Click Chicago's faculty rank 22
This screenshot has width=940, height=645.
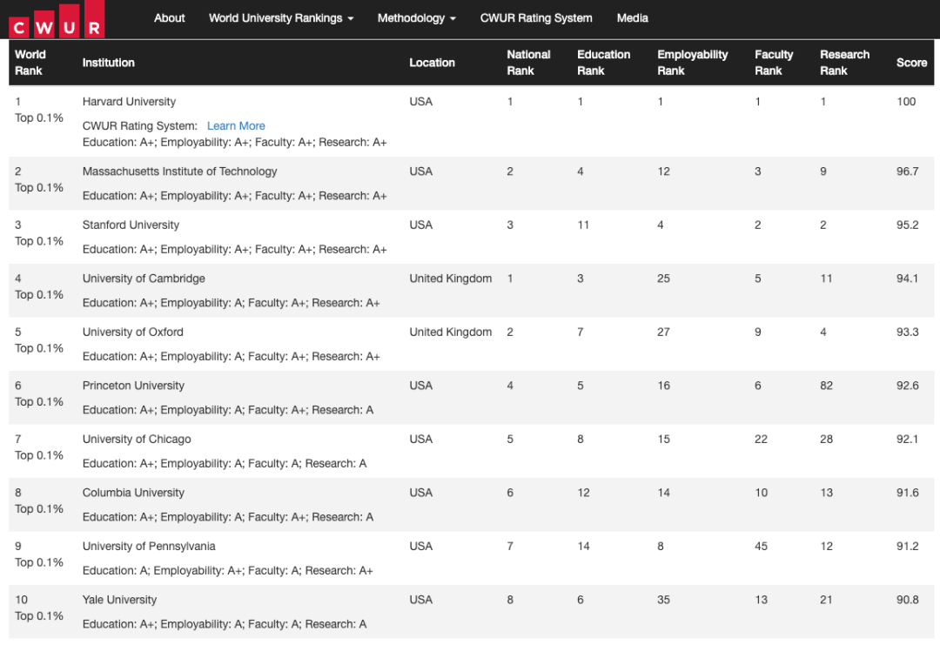point(761,439)
